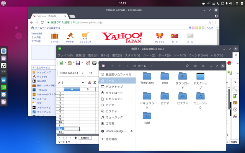Click ホームページに設定する link on Yahoo
245x153 pixels.
coord(47,28)
